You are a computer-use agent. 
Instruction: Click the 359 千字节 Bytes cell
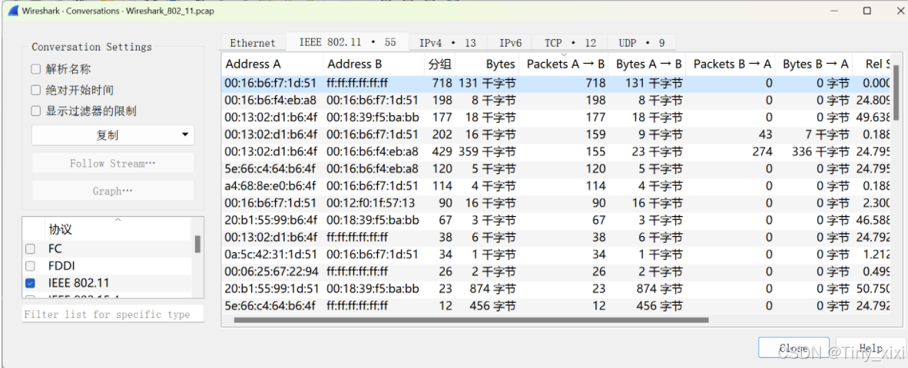(x=487, y=152)
